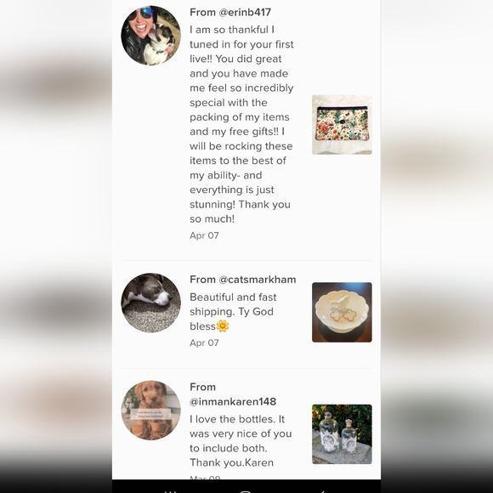This screenshot has width=493, height=493.
Task: Visit the @erinb417 username link
Action: point(245,12)
